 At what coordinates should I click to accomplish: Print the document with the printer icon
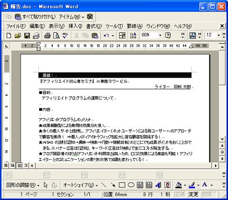coord(47,35)
